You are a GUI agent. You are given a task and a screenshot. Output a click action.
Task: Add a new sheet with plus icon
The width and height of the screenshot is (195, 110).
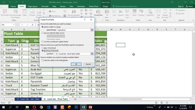(x=75, y=99)
